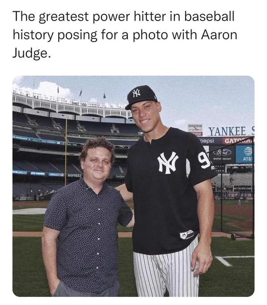This screenshot has height=305, width=267.
Task: Click the Armitron clock sign
Action: (x=195, y=130)
